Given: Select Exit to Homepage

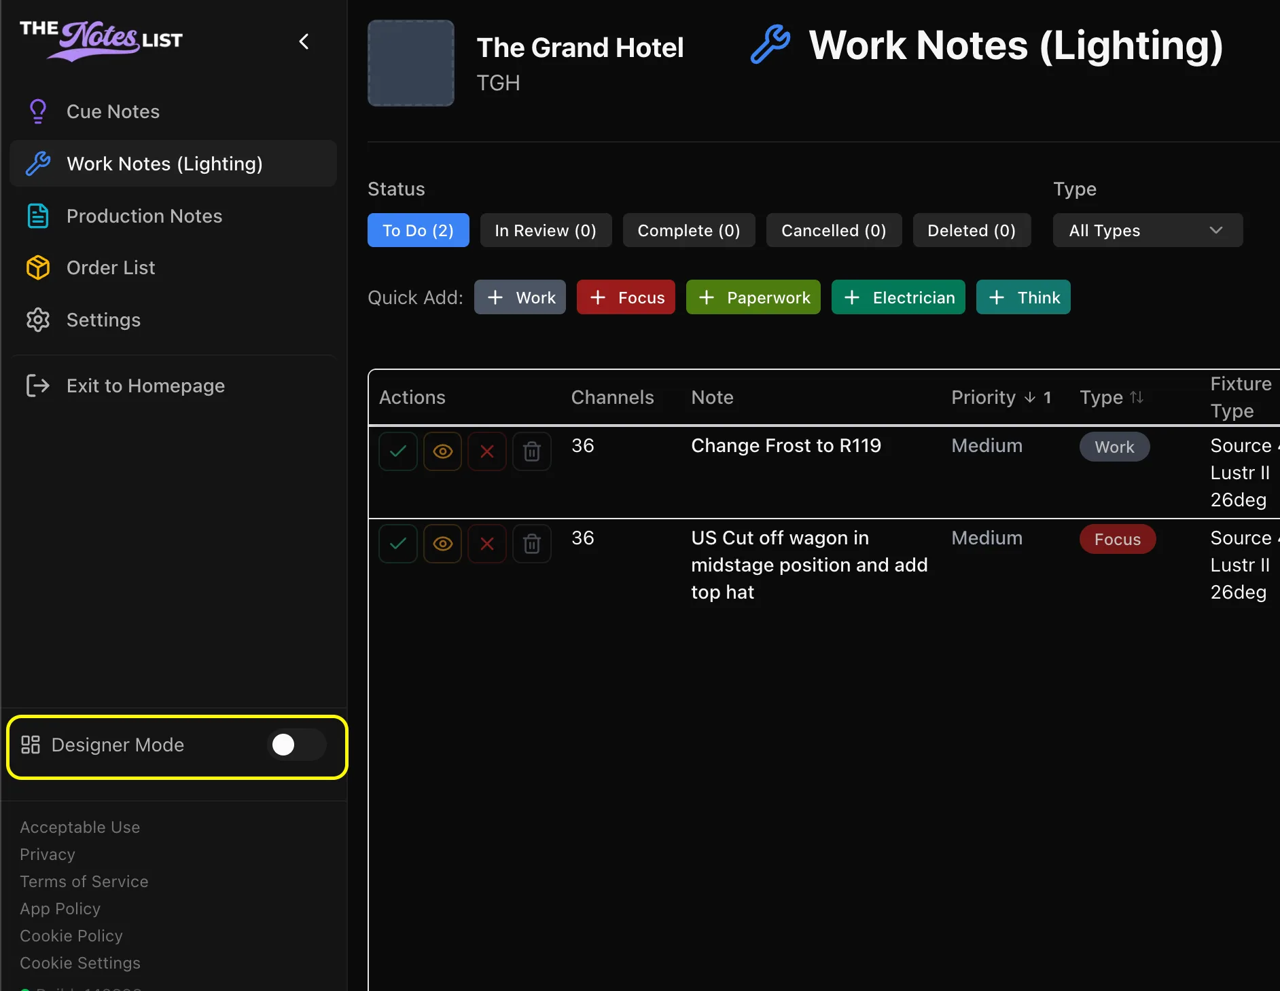Looking at the screenshot, I should click(x=173, y=386).
